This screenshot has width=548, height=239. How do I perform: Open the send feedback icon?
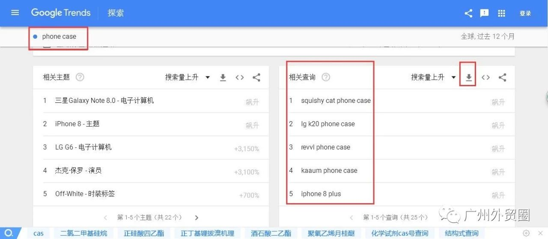(485, 13)
